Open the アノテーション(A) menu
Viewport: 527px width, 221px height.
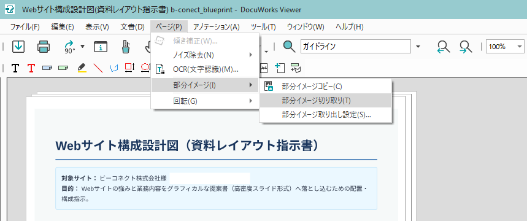click(217, 27)
